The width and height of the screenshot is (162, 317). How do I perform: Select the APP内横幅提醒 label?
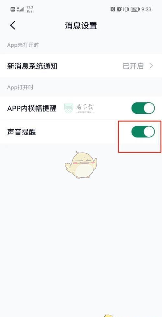32,109
